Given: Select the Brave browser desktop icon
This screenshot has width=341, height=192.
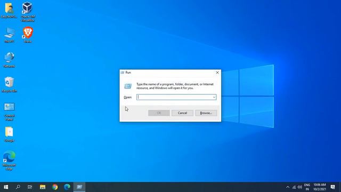Looking at the screenshot, I should pyautogui.click(x=28, y=35).
